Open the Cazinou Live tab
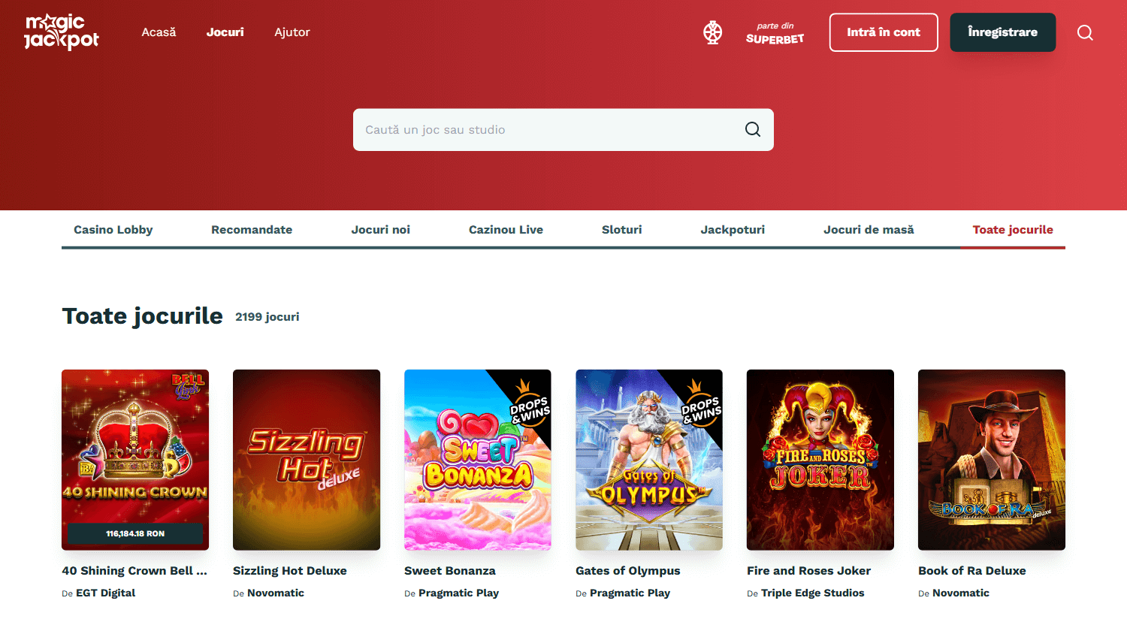Screen dimensions: 1127x634 pyautogui.click(x=506, y=230)
